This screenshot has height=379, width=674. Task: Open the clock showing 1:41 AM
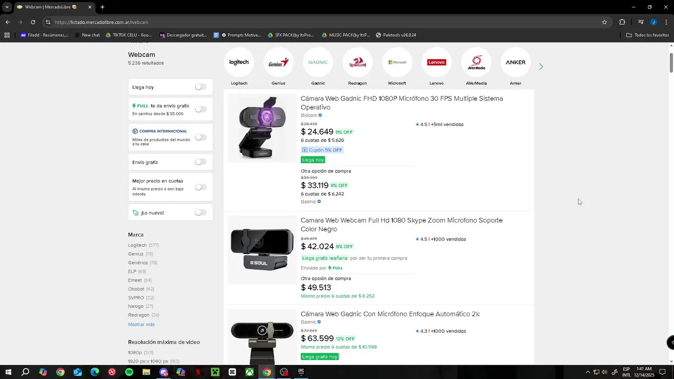click(644, 372)
